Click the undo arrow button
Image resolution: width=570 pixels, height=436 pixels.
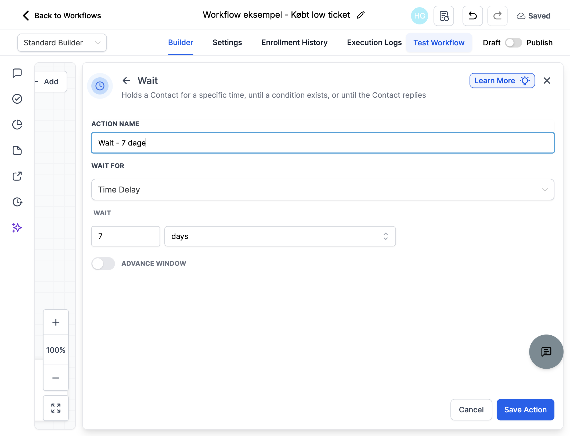472,16
